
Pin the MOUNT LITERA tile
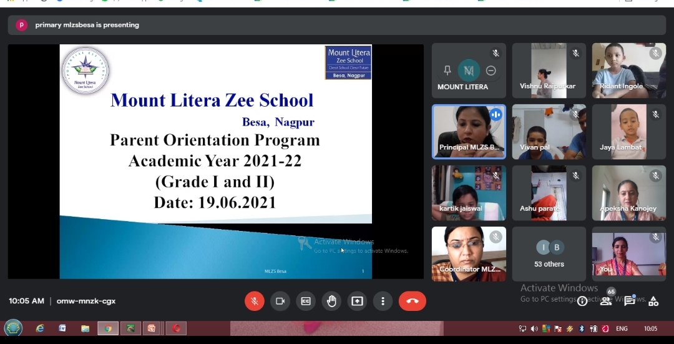[x=447, y=70]
